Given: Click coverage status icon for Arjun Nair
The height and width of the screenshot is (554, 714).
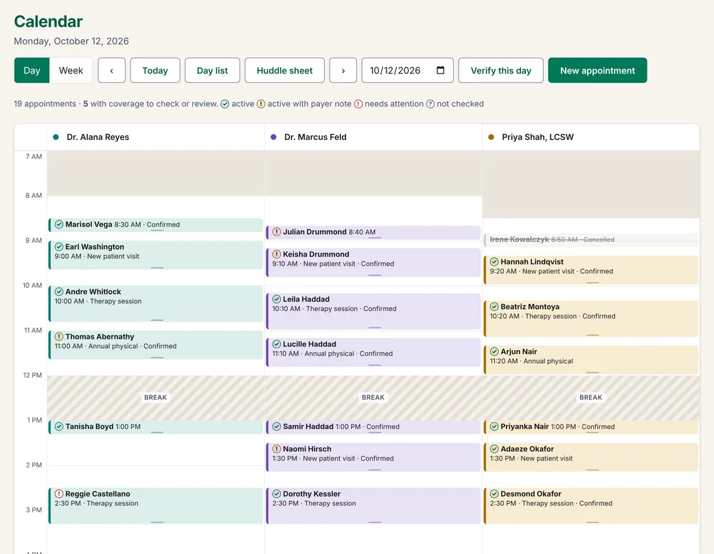Looking at the screenshot, I should pos(494,351).
